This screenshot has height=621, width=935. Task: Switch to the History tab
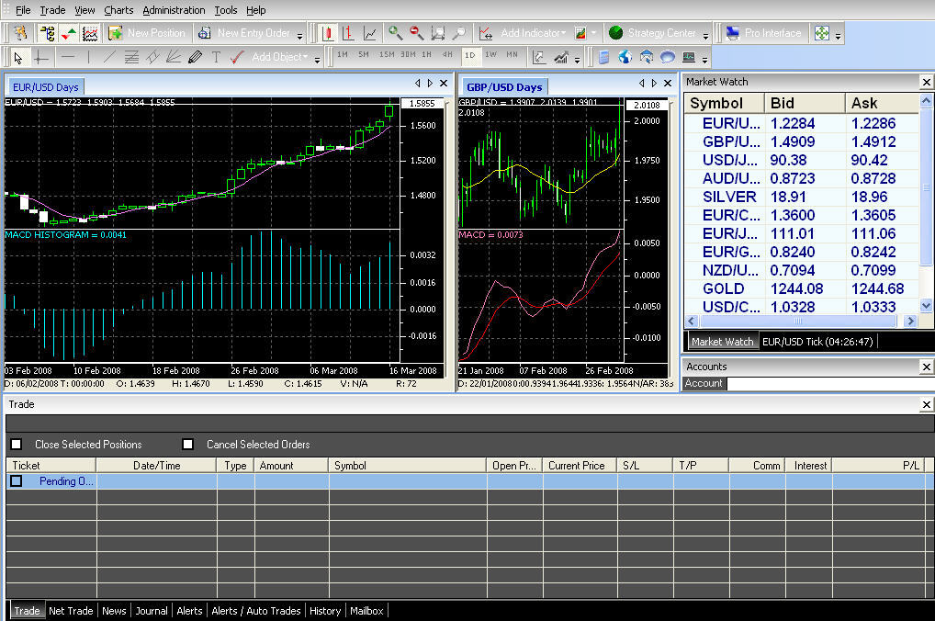[x=325, y=610]
